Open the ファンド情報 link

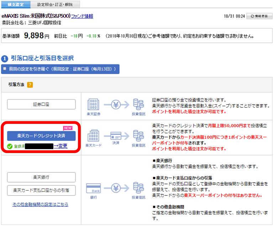click(82, 16)
